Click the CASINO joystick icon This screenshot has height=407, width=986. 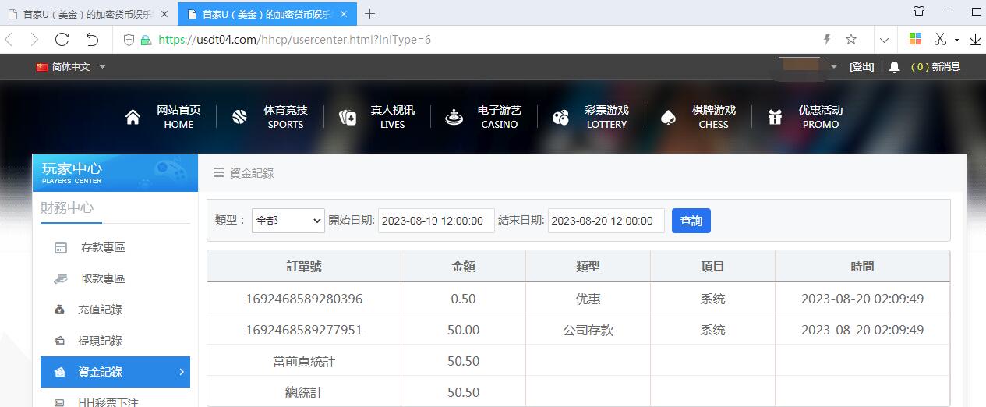(454, 117)
